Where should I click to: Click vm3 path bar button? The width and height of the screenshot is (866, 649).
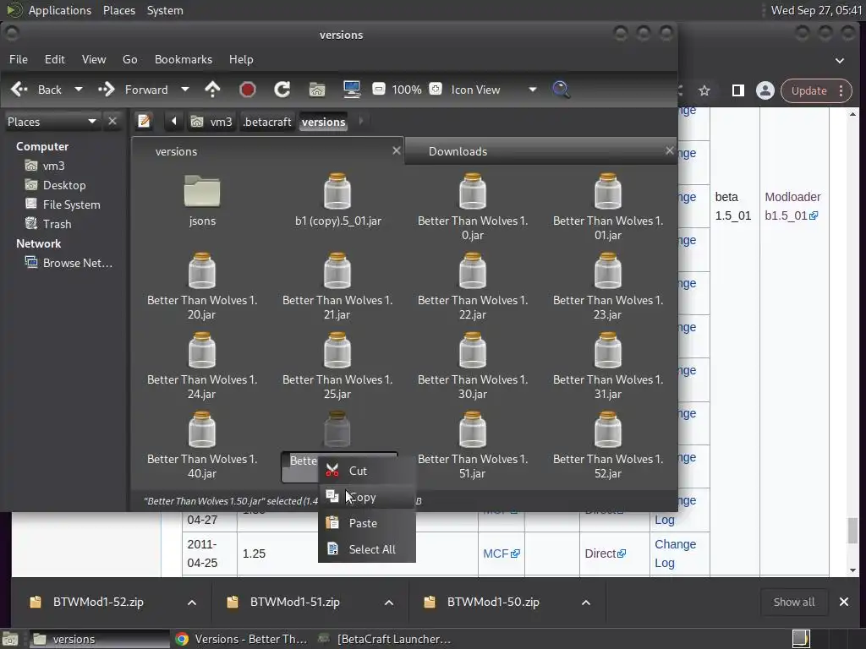tap(212, 122)
